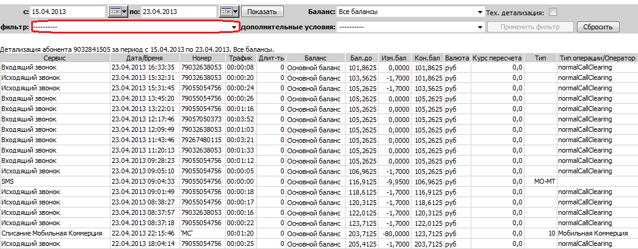This screenshot has height=249, width=638.
Task: Click the balance before value 205,4125
Action: click(361, 244)
